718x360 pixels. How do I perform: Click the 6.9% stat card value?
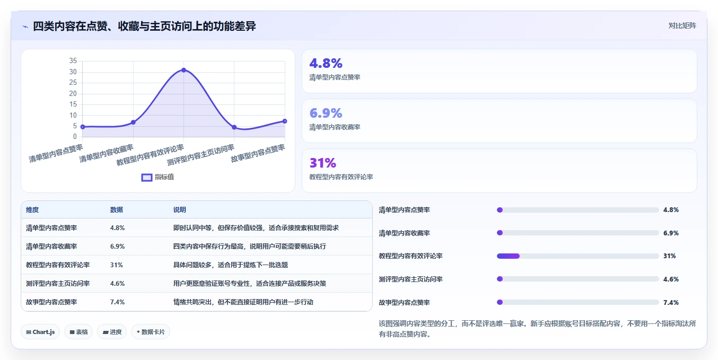(x=326, y=113)
